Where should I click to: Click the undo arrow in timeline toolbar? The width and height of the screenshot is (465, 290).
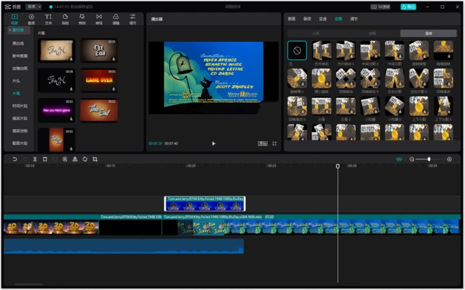coord(14,159)
